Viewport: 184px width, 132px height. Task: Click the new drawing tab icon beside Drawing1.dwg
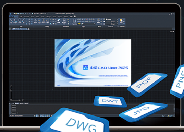[x=29, y=29]
